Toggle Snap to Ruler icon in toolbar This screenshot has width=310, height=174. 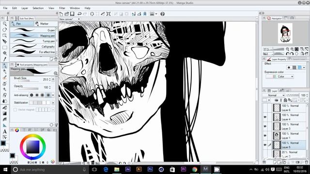[134, 14]
